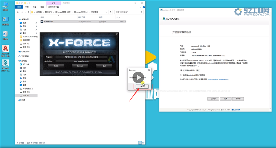Switch Explorer to large icons view

pos(143,143)
